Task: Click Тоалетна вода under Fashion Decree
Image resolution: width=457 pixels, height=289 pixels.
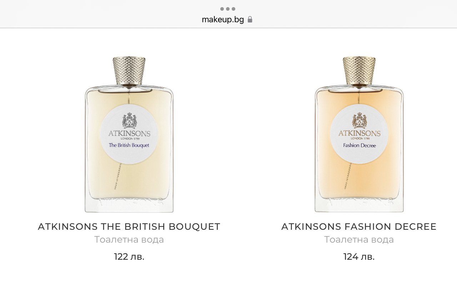Action: (x=359, y=240)
